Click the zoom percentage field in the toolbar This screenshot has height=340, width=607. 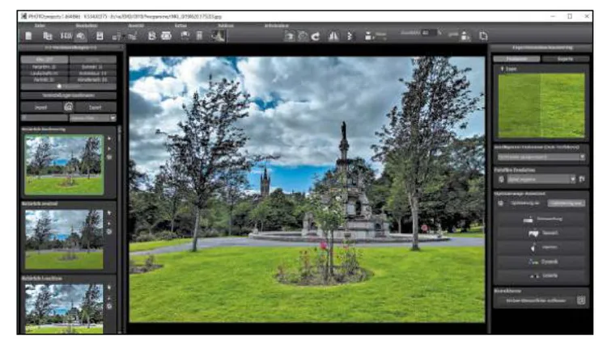(x=428, y=33)
